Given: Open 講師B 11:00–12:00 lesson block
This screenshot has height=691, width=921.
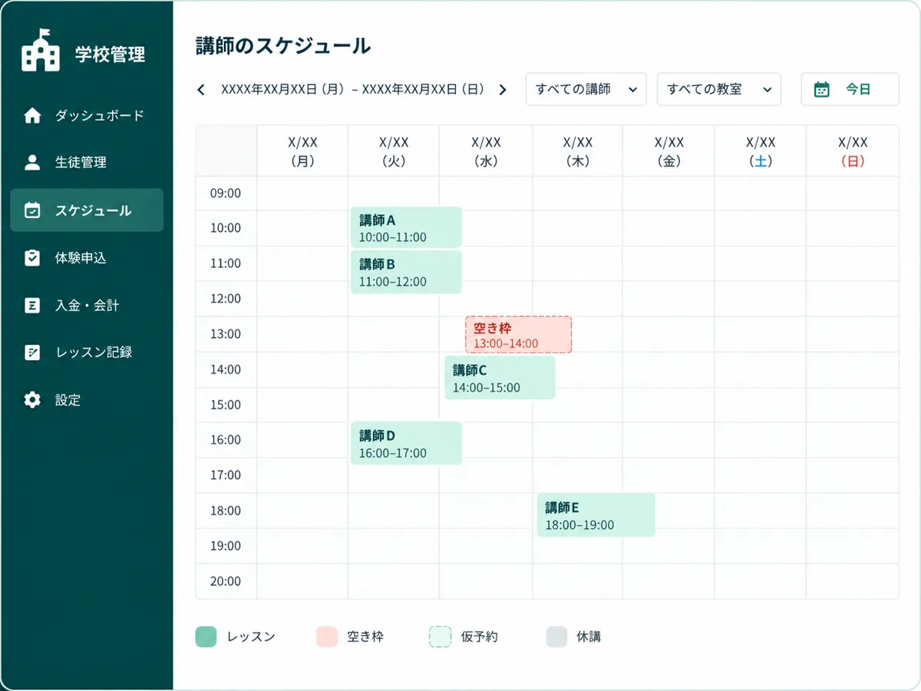Looking at the screenshot, I should point(406,272).
